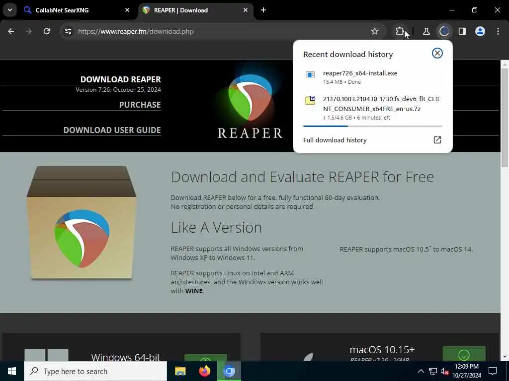The image size is (509, 381).
Task: Reload the REAPER download page
Action: [47, 31]
